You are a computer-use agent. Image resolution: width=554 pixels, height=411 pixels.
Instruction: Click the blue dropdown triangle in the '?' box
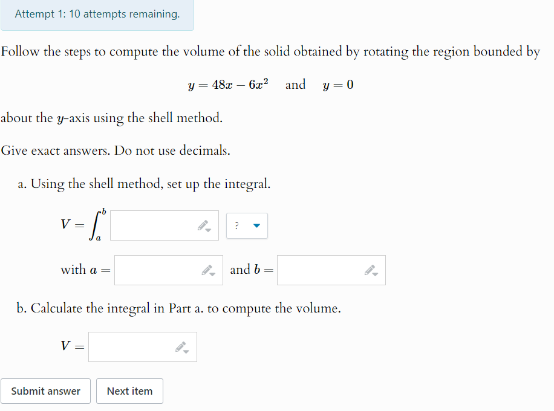tap(256, 225)
